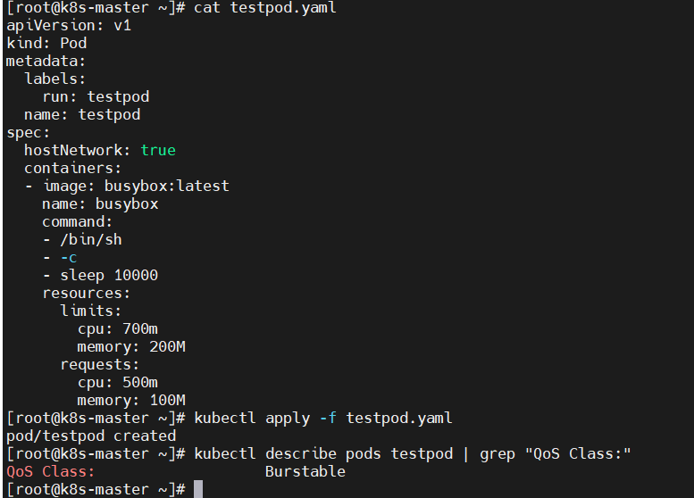The width and height of the screenshot is (694, 498).
Task: Click the cyan '-c' argument
Action: point(69,257)
